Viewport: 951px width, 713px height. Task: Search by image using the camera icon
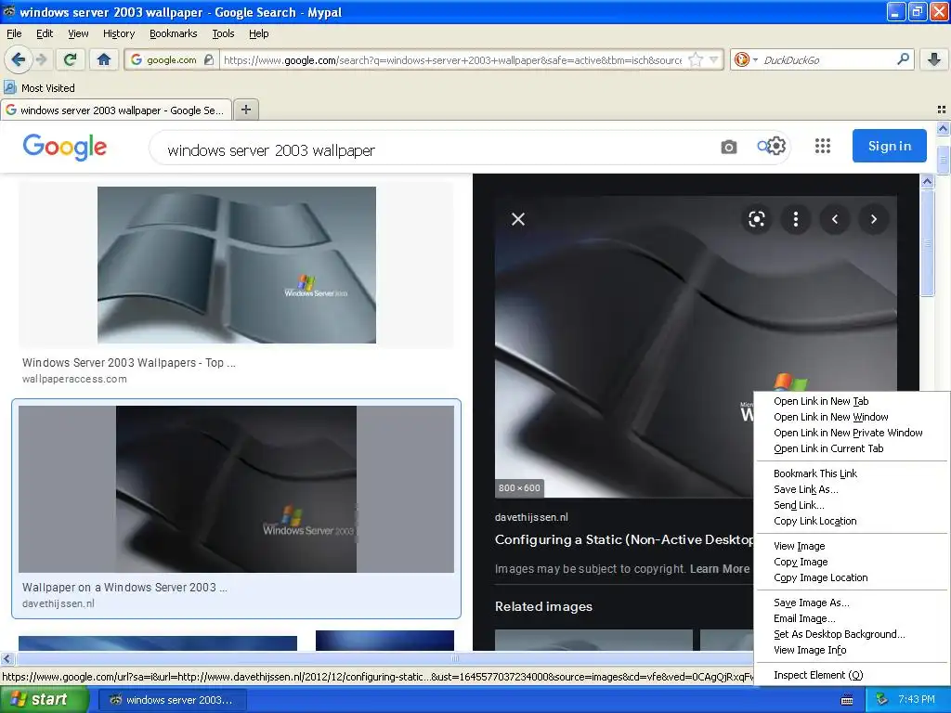click(728, 147)
